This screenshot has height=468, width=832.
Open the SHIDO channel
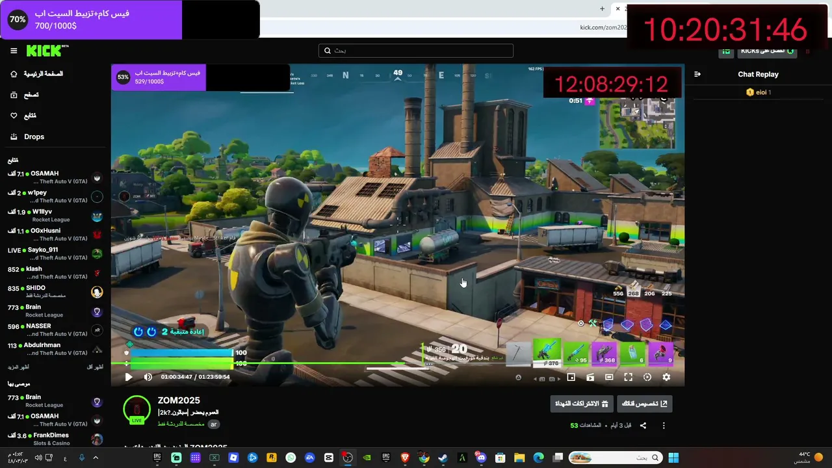tap(55, 292)
